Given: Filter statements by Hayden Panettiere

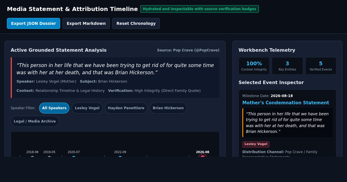Looking at the screenshot, I should 126,108.
